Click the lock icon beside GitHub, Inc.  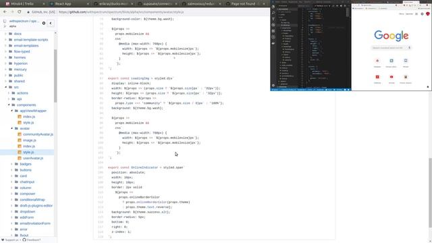[x=28, y=12]
